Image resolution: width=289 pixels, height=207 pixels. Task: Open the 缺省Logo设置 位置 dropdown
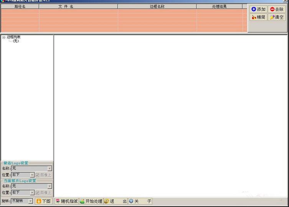[x=32, y=175]
